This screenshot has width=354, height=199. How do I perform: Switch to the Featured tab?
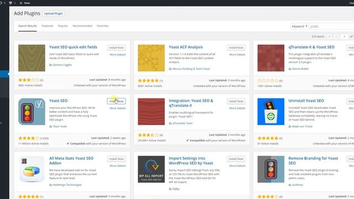coord(48,26)
